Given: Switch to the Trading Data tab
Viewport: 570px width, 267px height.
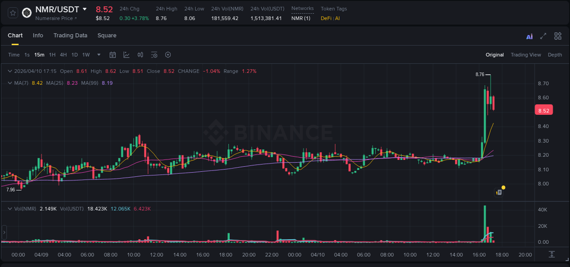Looking at the screenshot, I should coord(70,36).
